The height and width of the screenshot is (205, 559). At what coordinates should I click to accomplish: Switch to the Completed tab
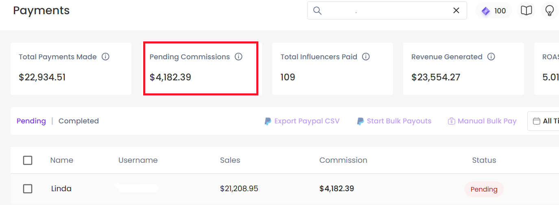coord(79,121)
